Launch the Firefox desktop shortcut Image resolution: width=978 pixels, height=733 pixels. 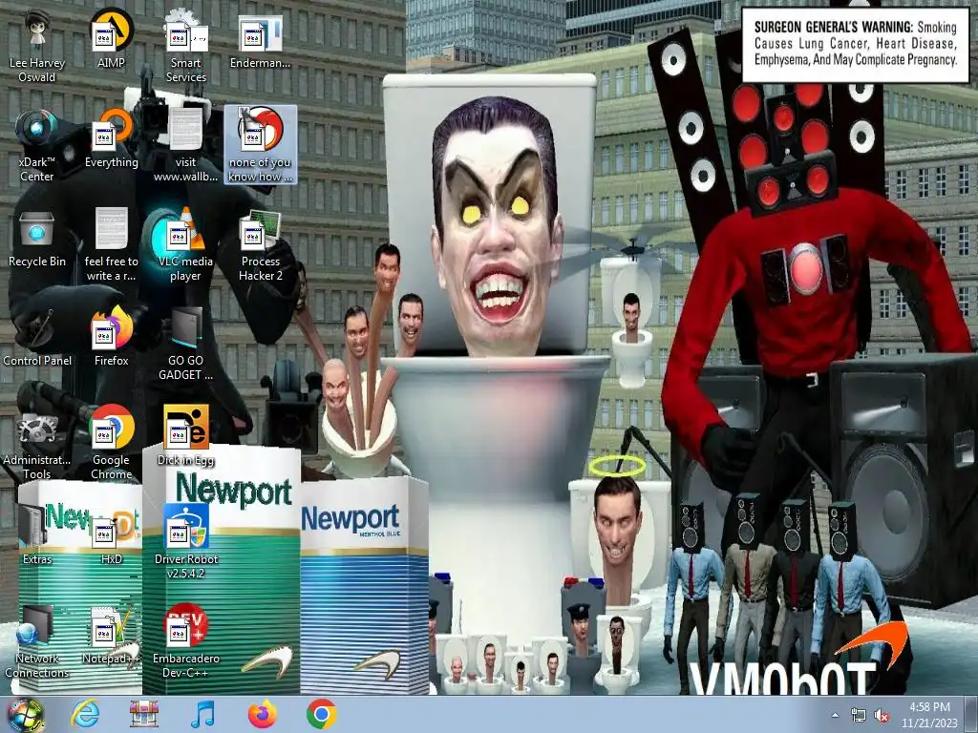click(x=111, y=337)
